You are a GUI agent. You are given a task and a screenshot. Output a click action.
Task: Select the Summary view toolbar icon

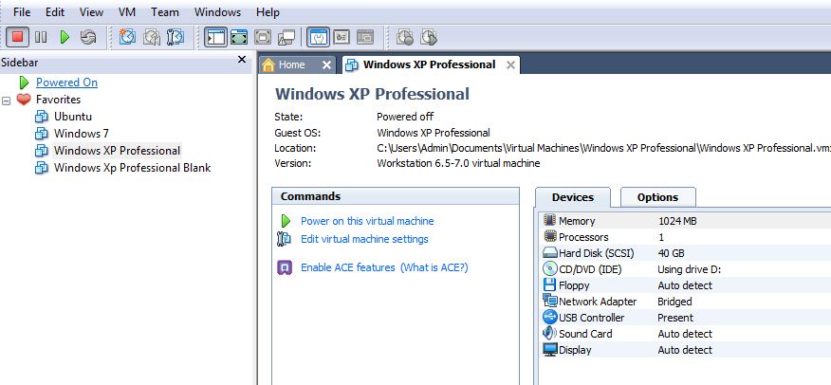click(x=318, y=37)
